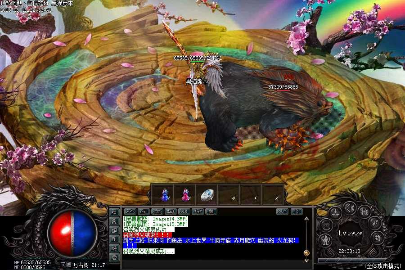The image size is (405, 270).
Task: Toggle the radio signal chat side icon
Action: pos(114,248)
